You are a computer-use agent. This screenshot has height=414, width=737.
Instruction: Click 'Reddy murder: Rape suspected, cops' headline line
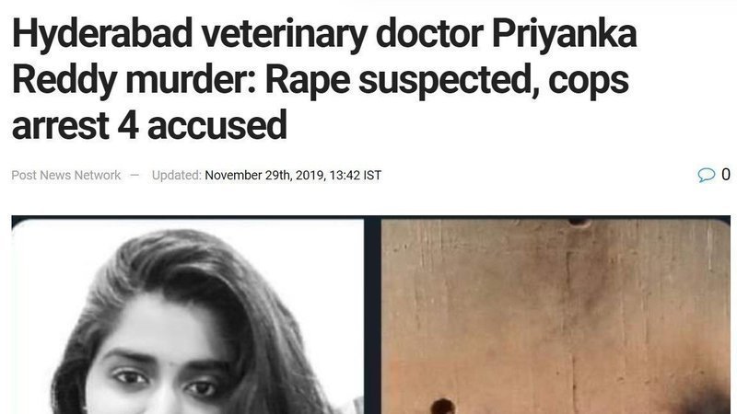pos(320,80)
